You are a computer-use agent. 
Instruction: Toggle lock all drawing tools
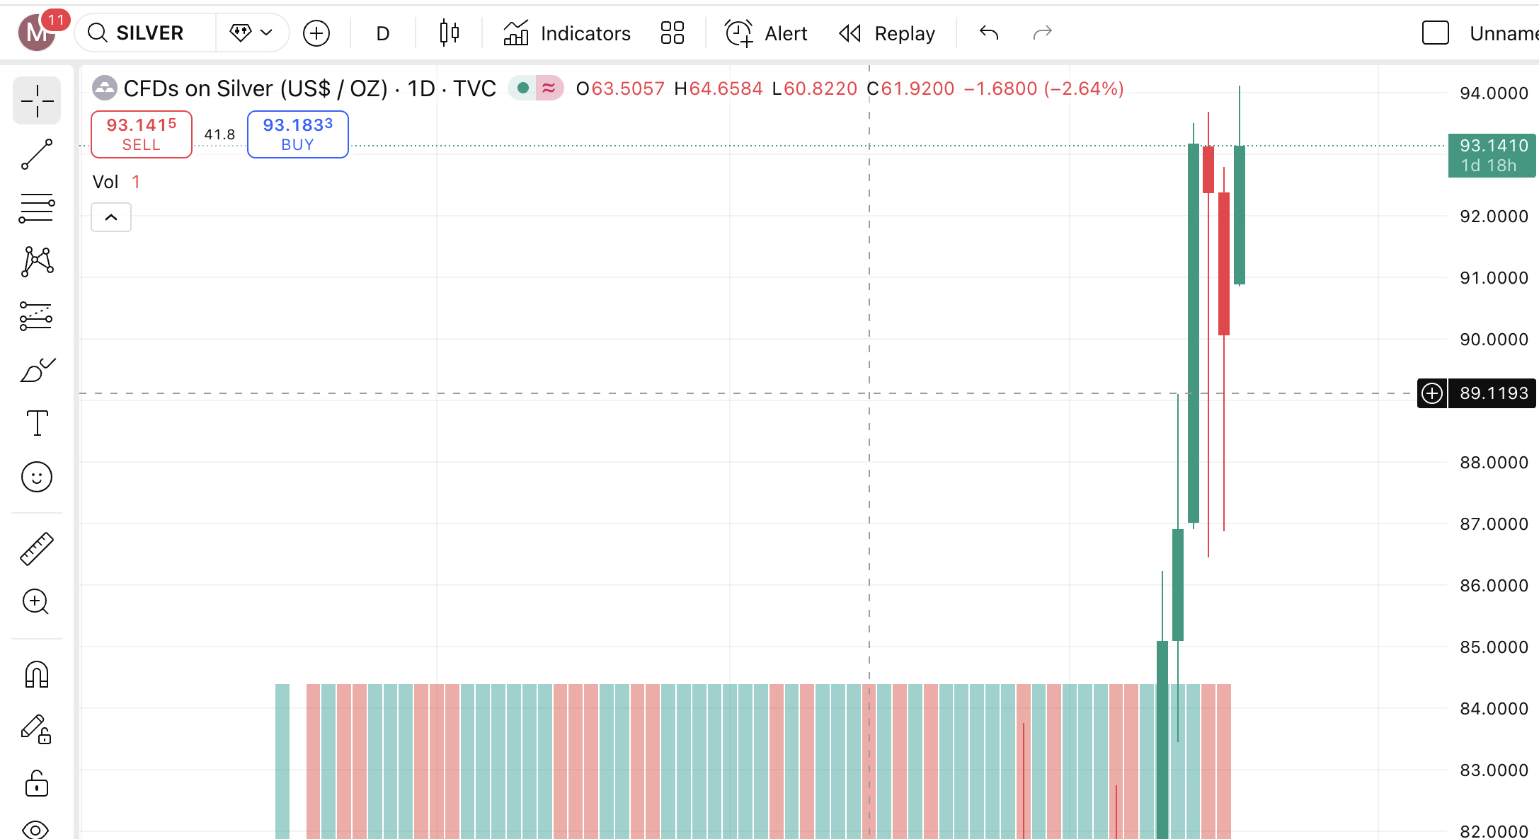(x=37, y=785)
